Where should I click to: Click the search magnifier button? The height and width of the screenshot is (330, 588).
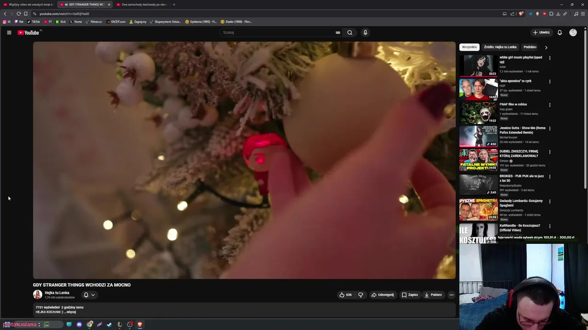coord(350,33)
